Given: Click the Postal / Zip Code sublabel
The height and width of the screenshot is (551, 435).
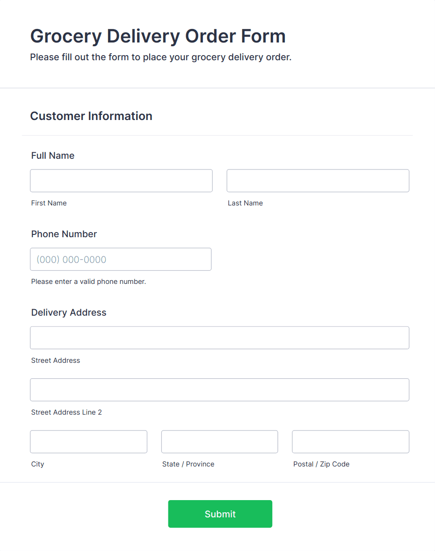Looking at the screenshot, I should pos(321,464).
